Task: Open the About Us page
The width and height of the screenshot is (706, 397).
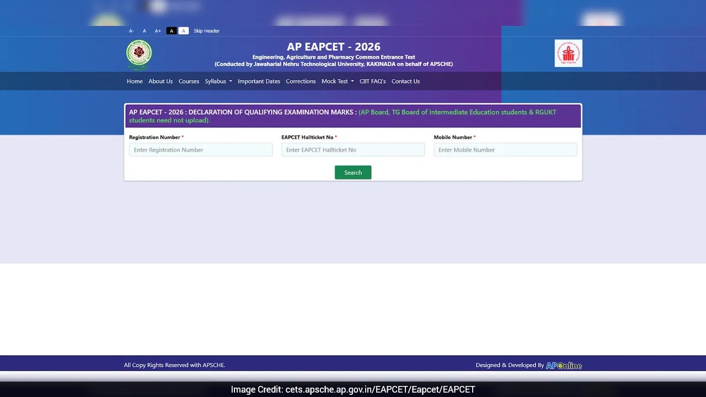Action: tap(161, 81)
